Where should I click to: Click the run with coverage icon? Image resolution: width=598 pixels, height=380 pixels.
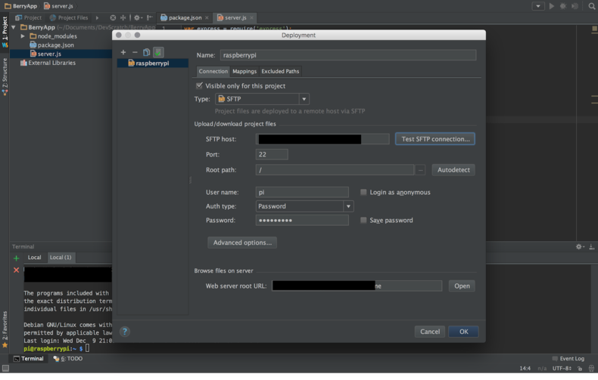tap(575, 6)
